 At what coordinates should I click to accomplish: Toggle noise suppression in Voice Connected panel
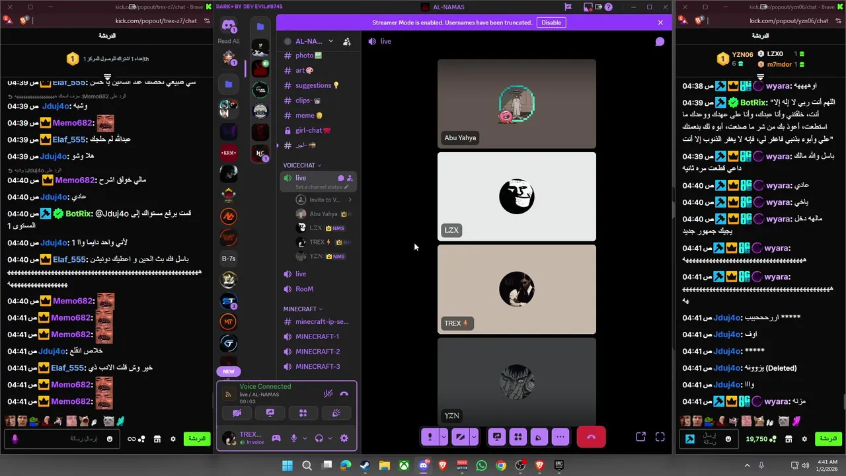point(328,394)
